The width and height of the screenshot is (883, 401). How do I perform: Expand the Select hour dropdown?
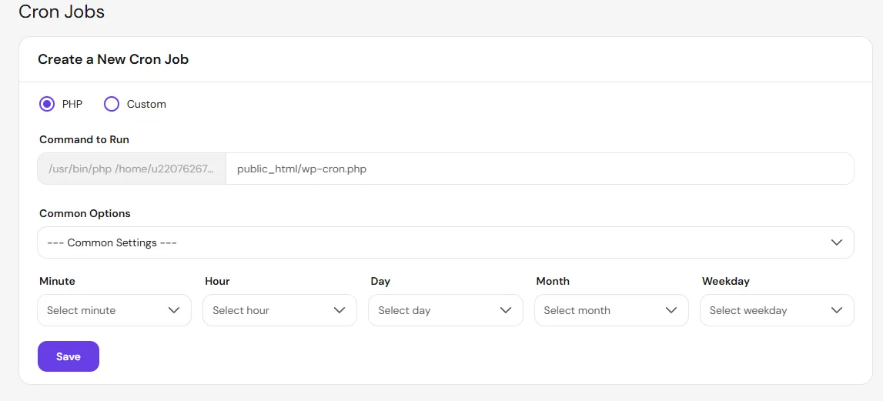tap(280, 310)
